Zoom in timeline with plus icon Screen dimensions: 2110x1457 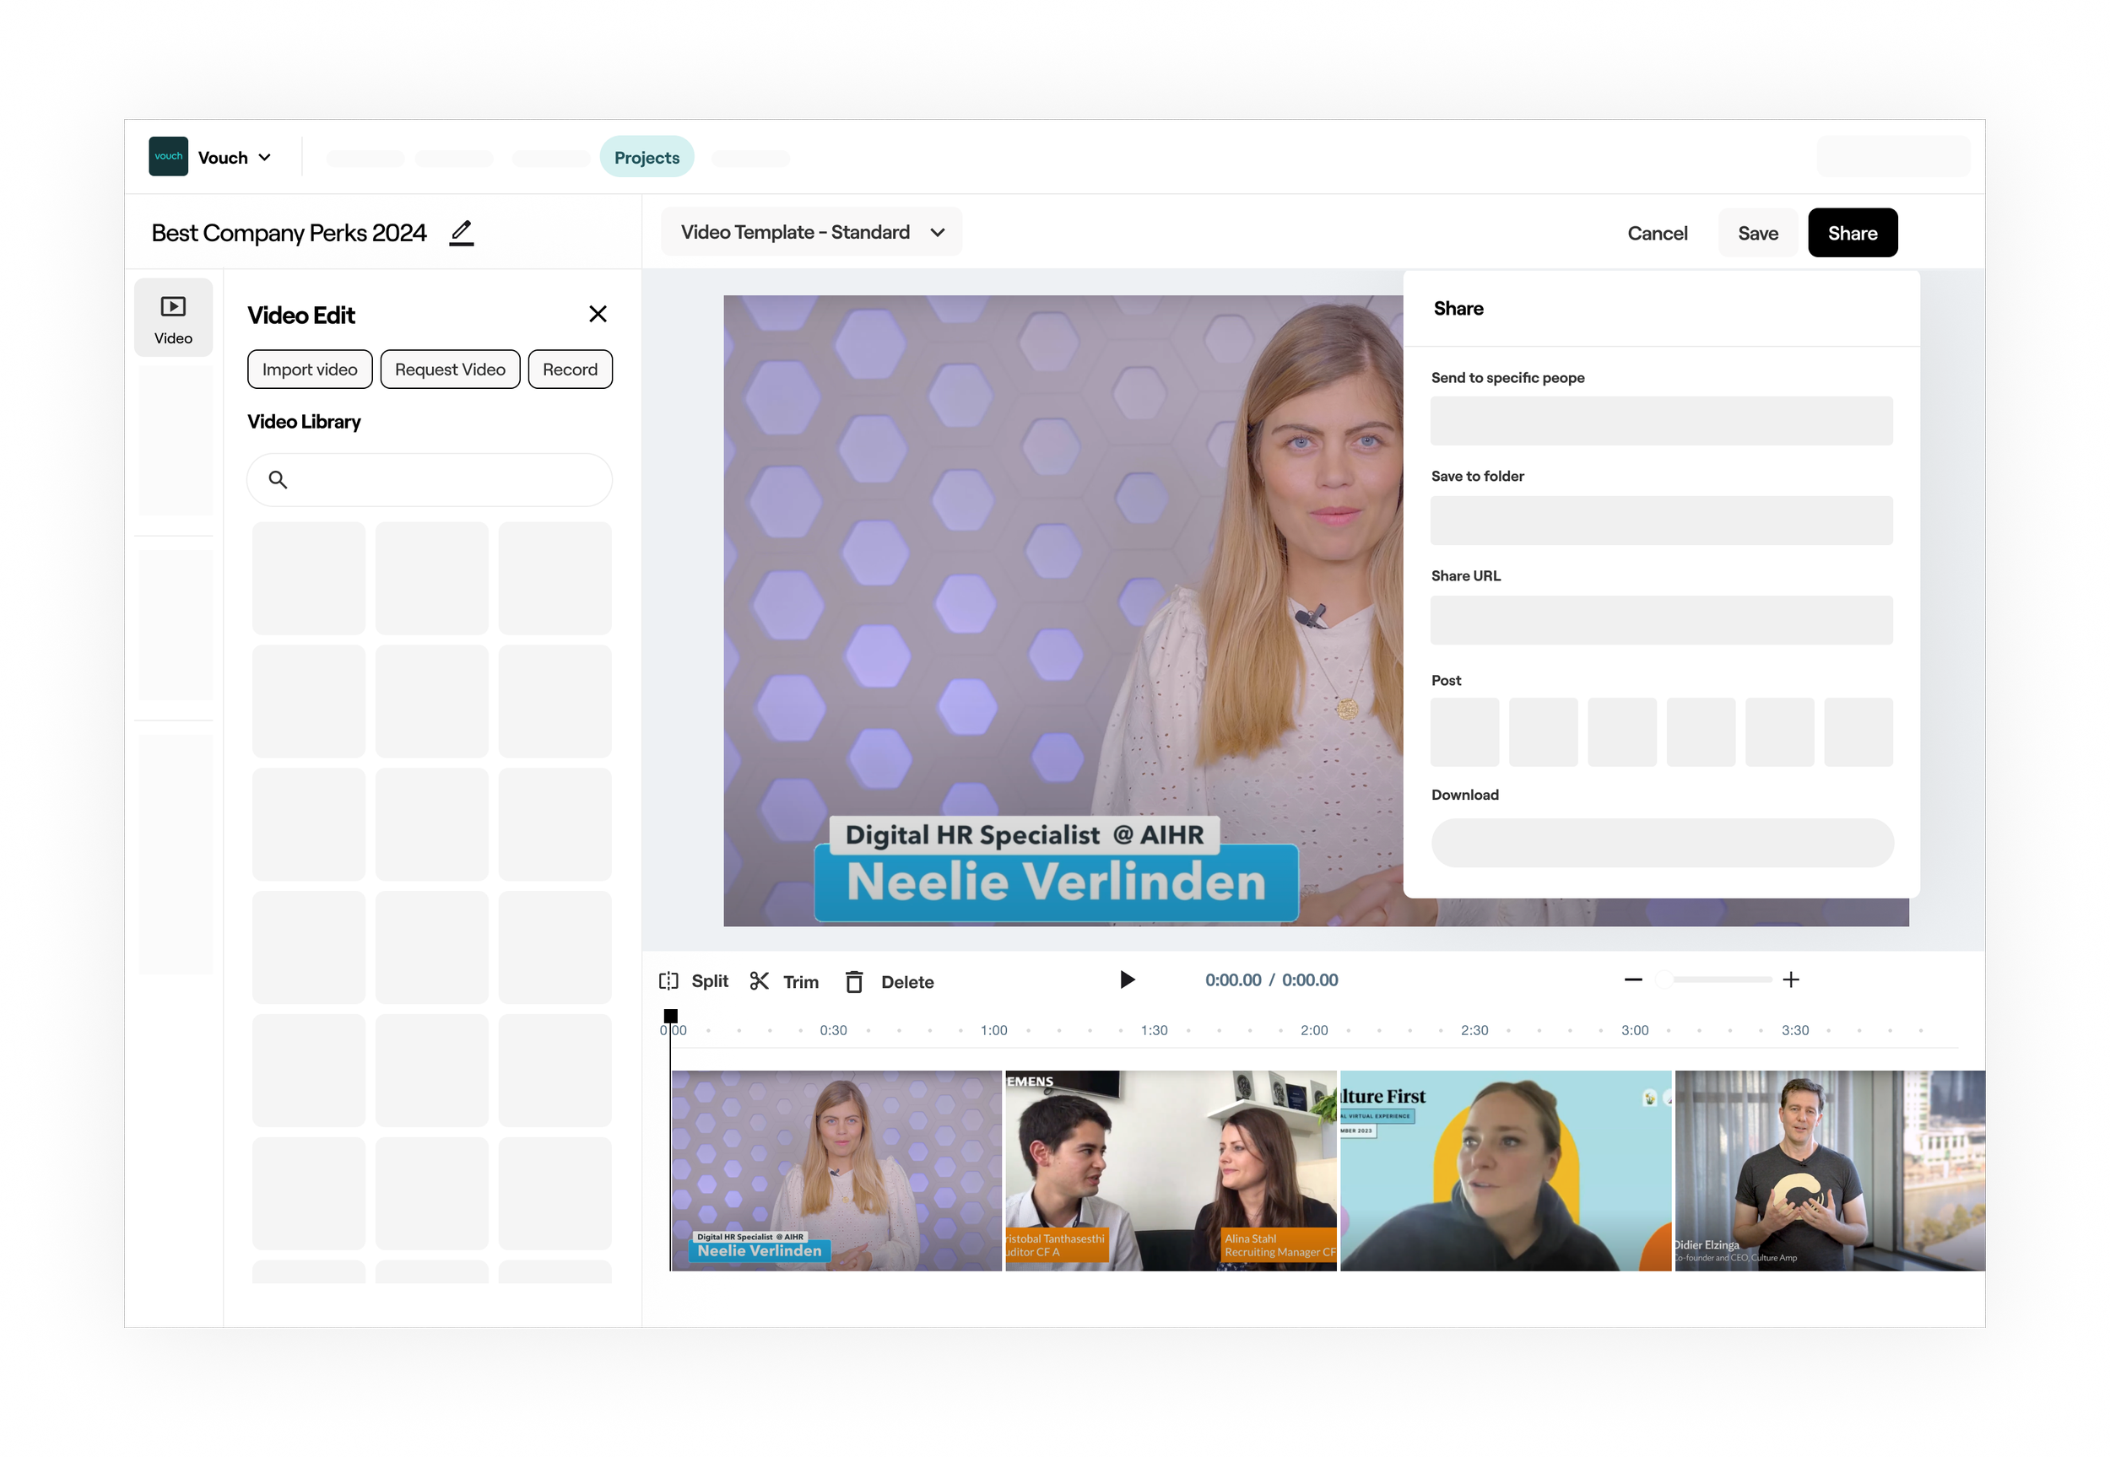point(1790,979)
